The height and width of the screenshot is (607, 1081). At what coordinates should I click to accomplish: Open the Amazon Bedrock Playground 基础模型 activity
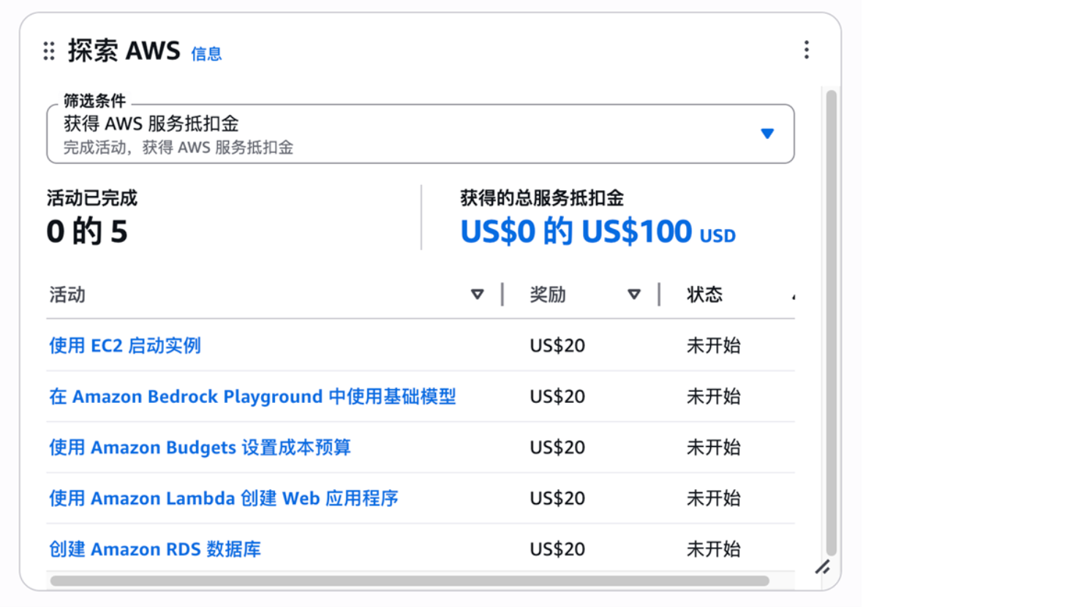pos(255,396)
